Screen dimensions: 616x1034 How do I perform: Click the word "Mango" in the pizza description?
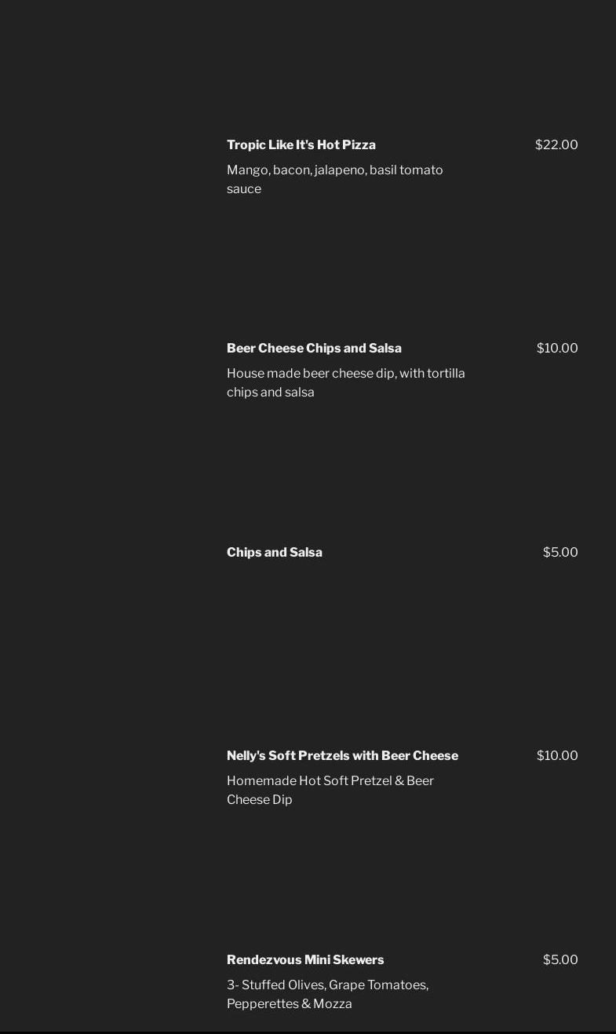coord(247,170)
